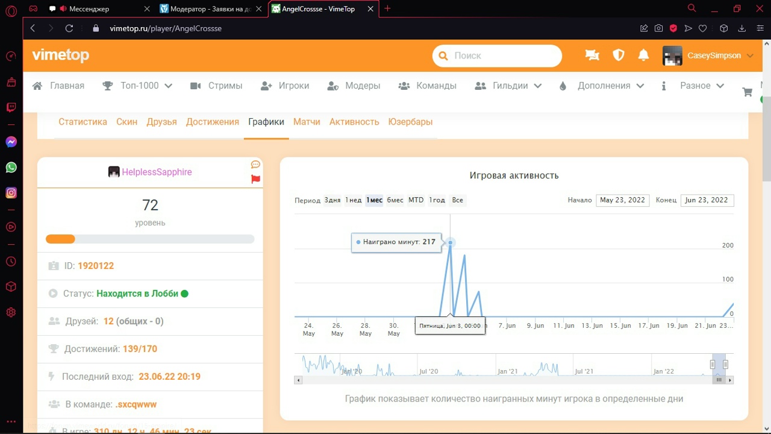Click the shopping cart icon

[x=748, y=92]
